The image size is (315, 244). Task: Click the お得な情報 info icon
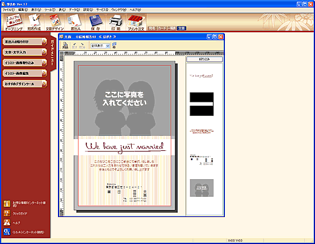pos(7,204)
